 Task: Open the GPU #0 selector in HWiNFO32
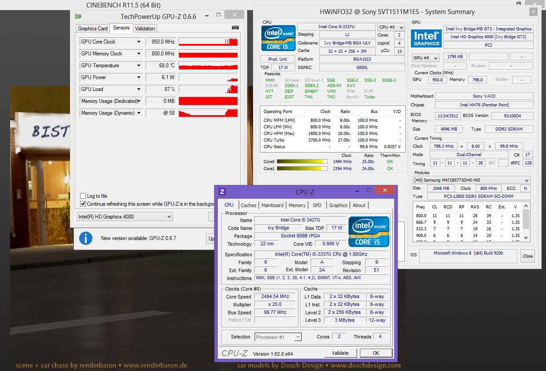(x=425, y=58)
